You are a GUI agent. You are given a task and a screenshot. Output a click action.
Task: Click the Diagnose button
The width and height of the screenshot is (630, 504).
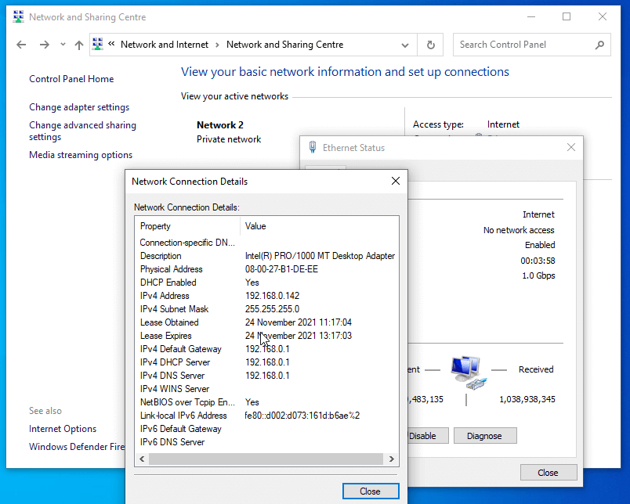click(486, 436)
